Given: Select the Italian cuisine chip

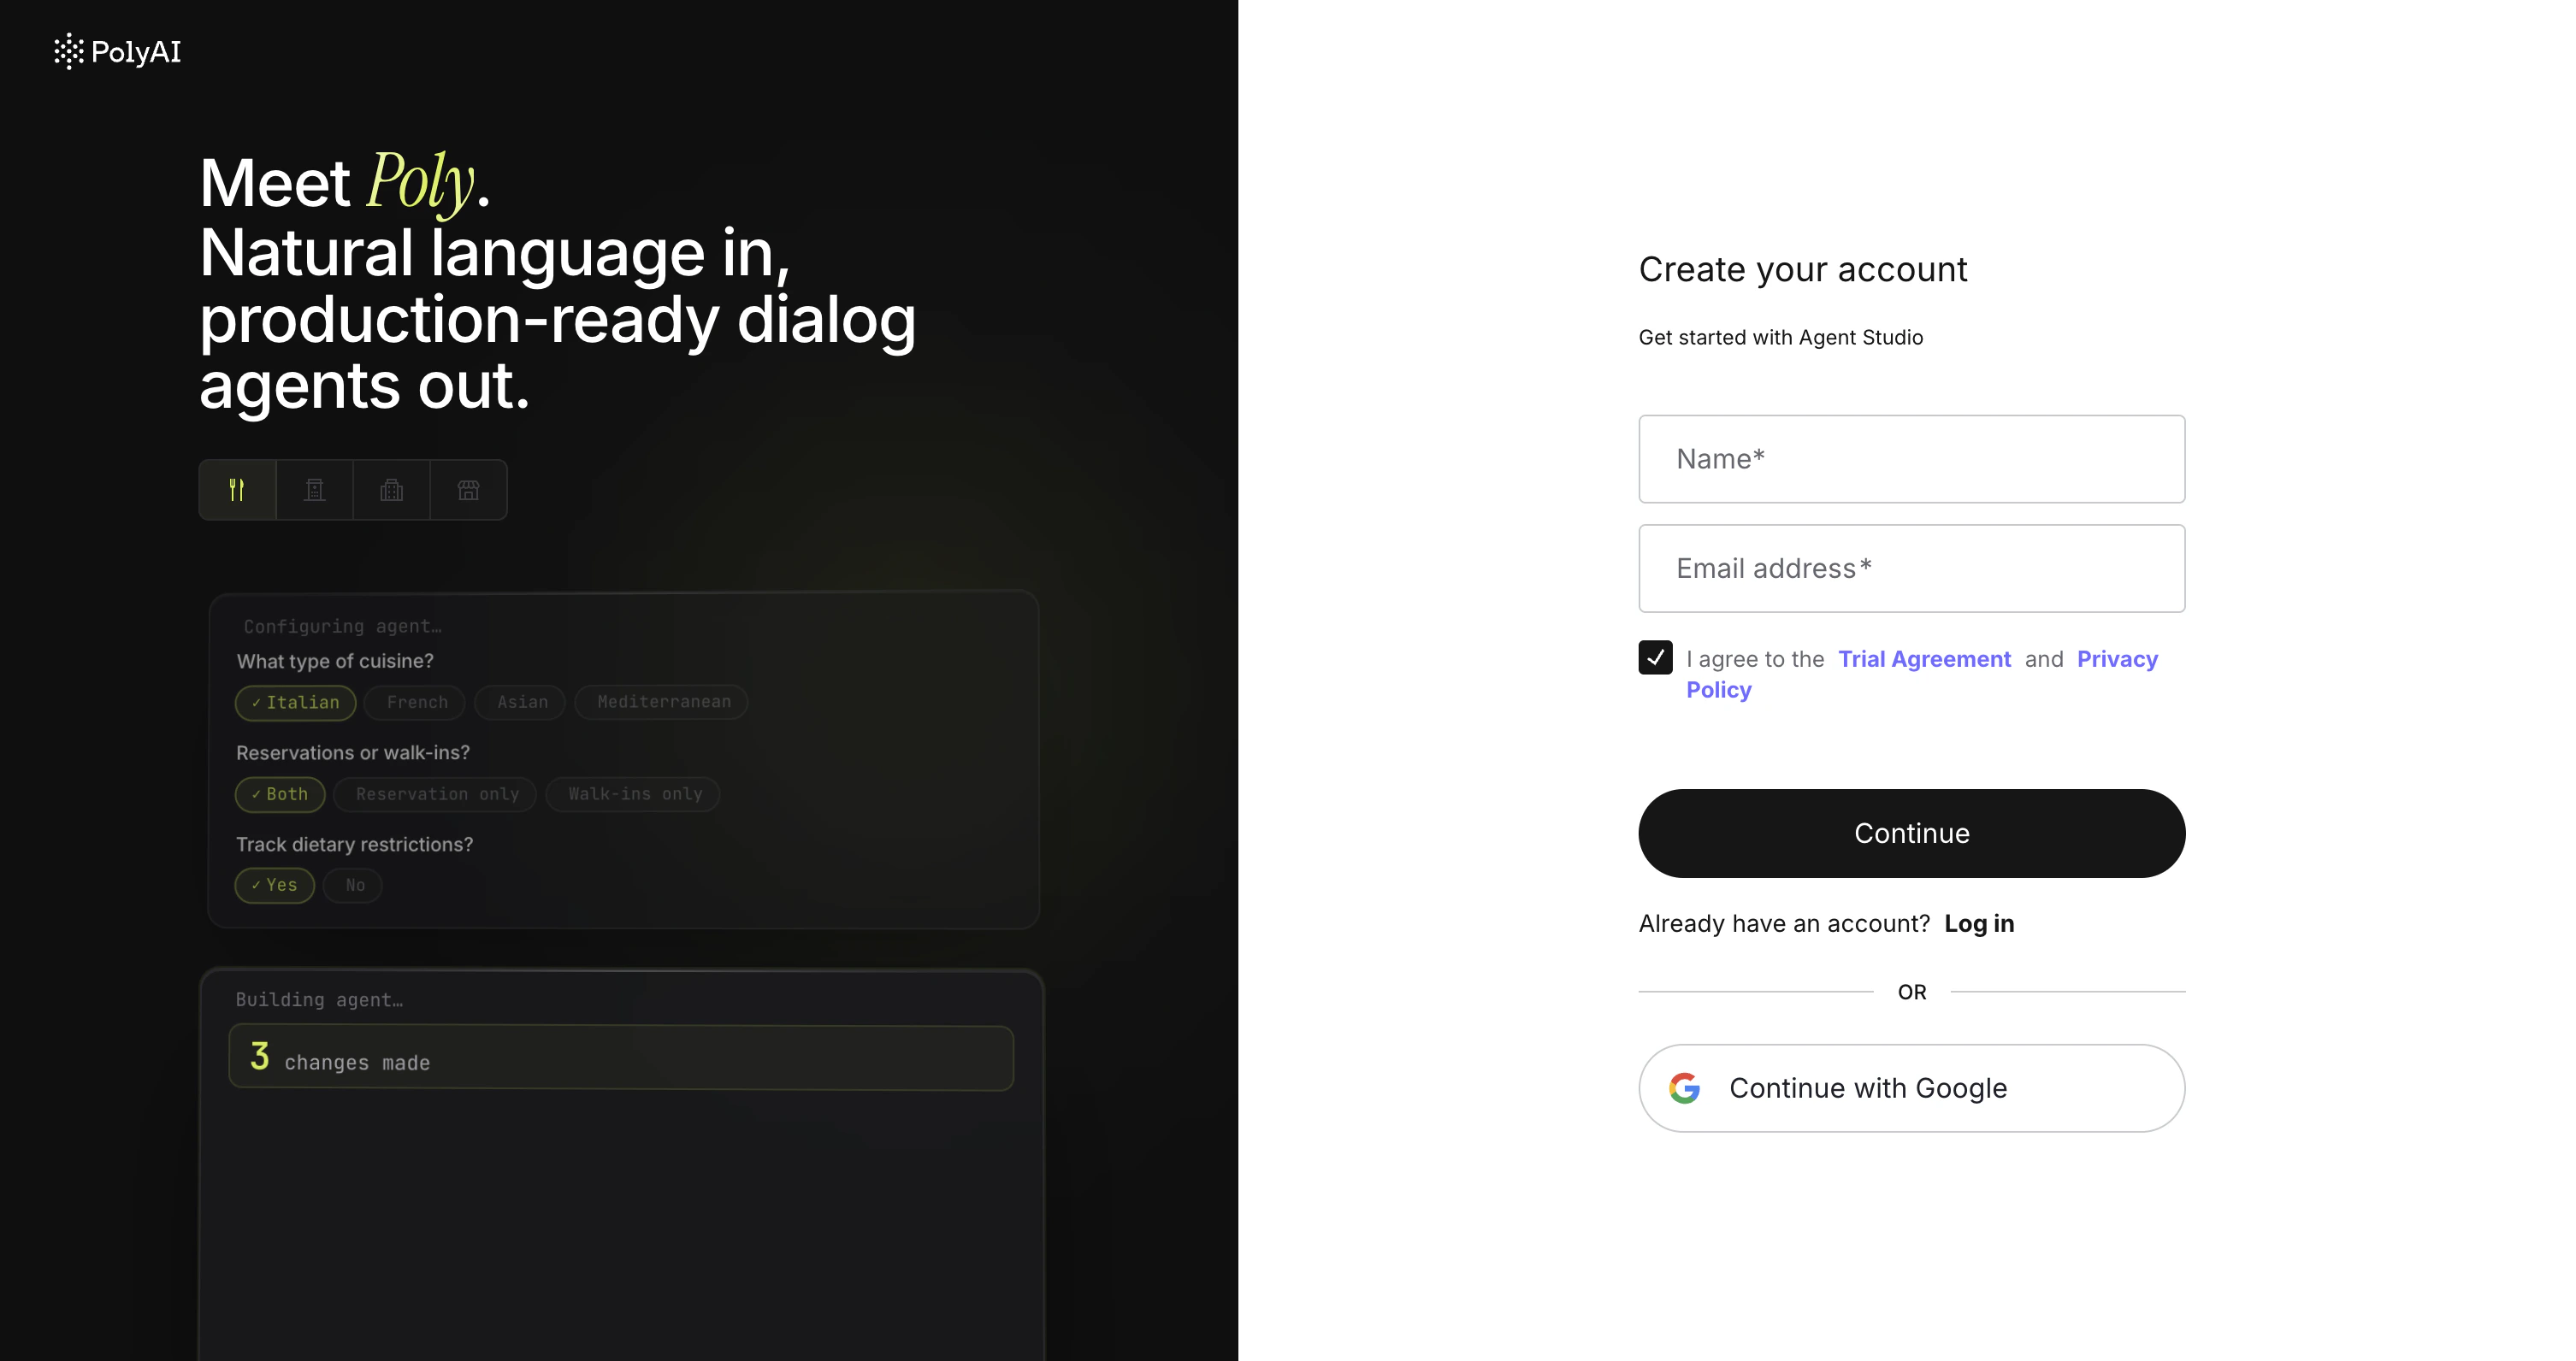Looking at the screenshot, I should click(x=295, y=703).
